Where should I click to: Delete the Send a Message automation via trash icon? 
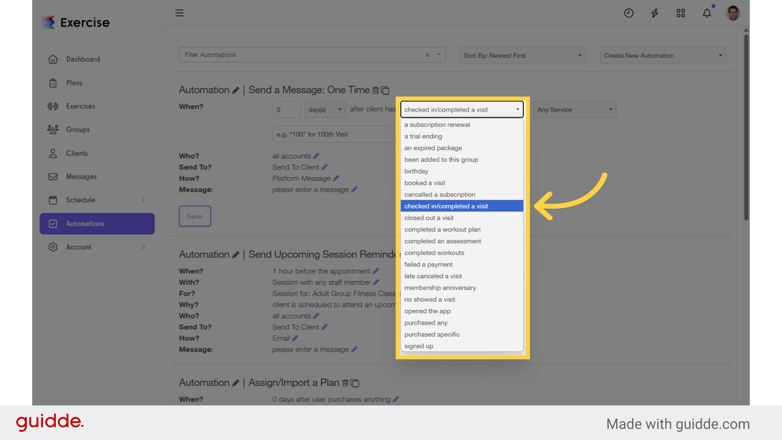(375, 90)
